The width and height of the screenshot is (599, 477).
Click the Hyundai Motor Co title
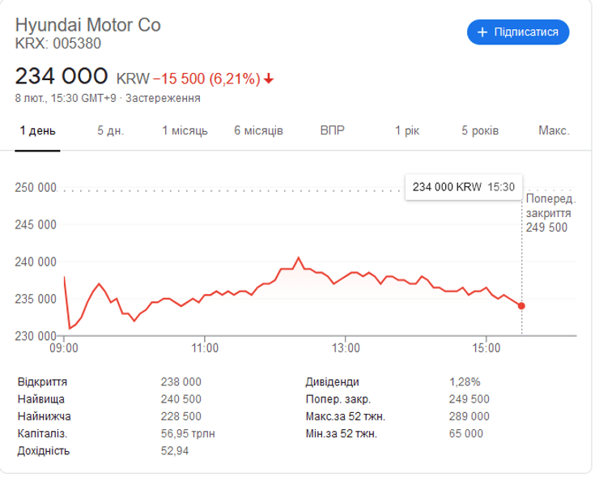click(x=88, y=24)
